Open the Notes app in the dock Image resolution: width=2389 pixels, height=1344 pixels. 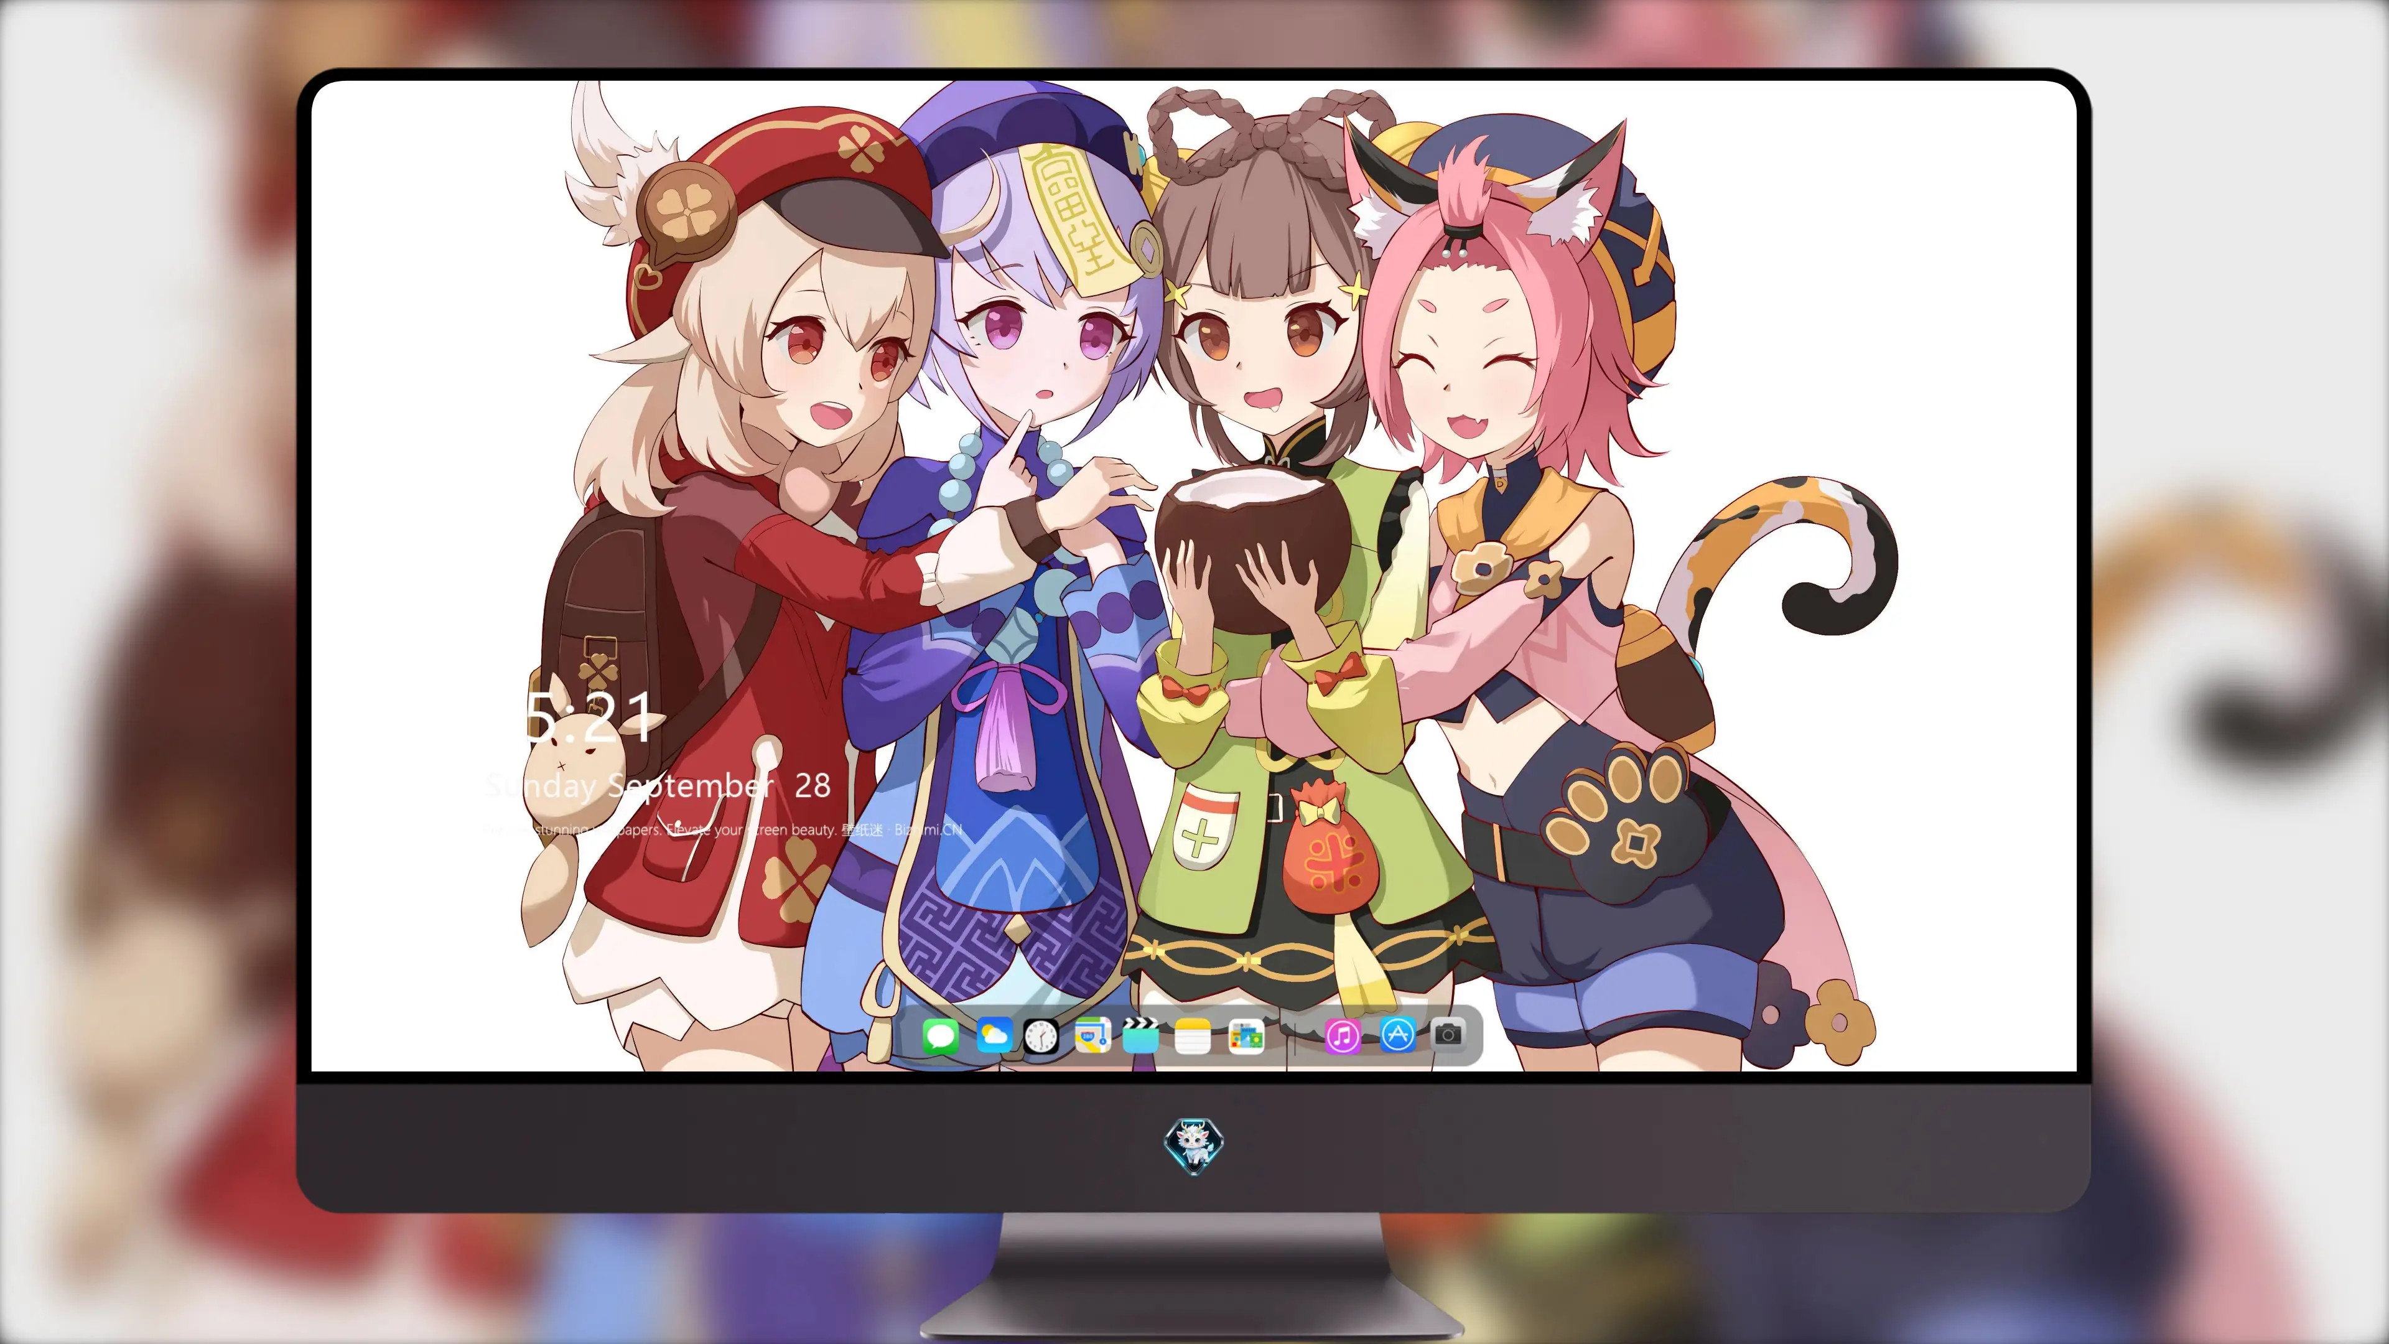point(1193,1035)
